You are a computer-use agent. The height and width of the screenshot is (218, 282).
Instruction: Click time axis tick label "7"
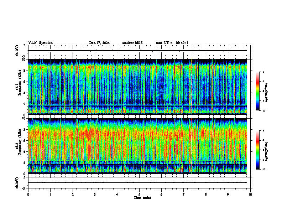pyautogui.click(x=184, y=194)
